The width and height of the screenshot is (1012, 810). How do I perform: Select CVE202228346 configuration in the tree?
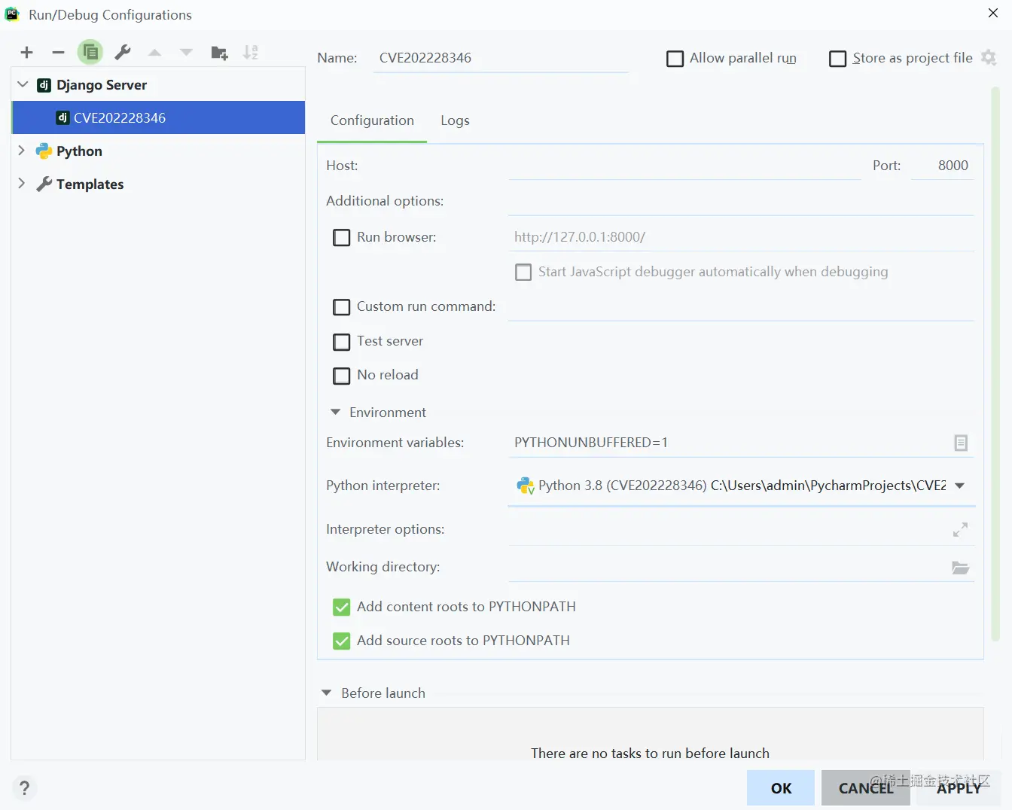tap(159, 117)
